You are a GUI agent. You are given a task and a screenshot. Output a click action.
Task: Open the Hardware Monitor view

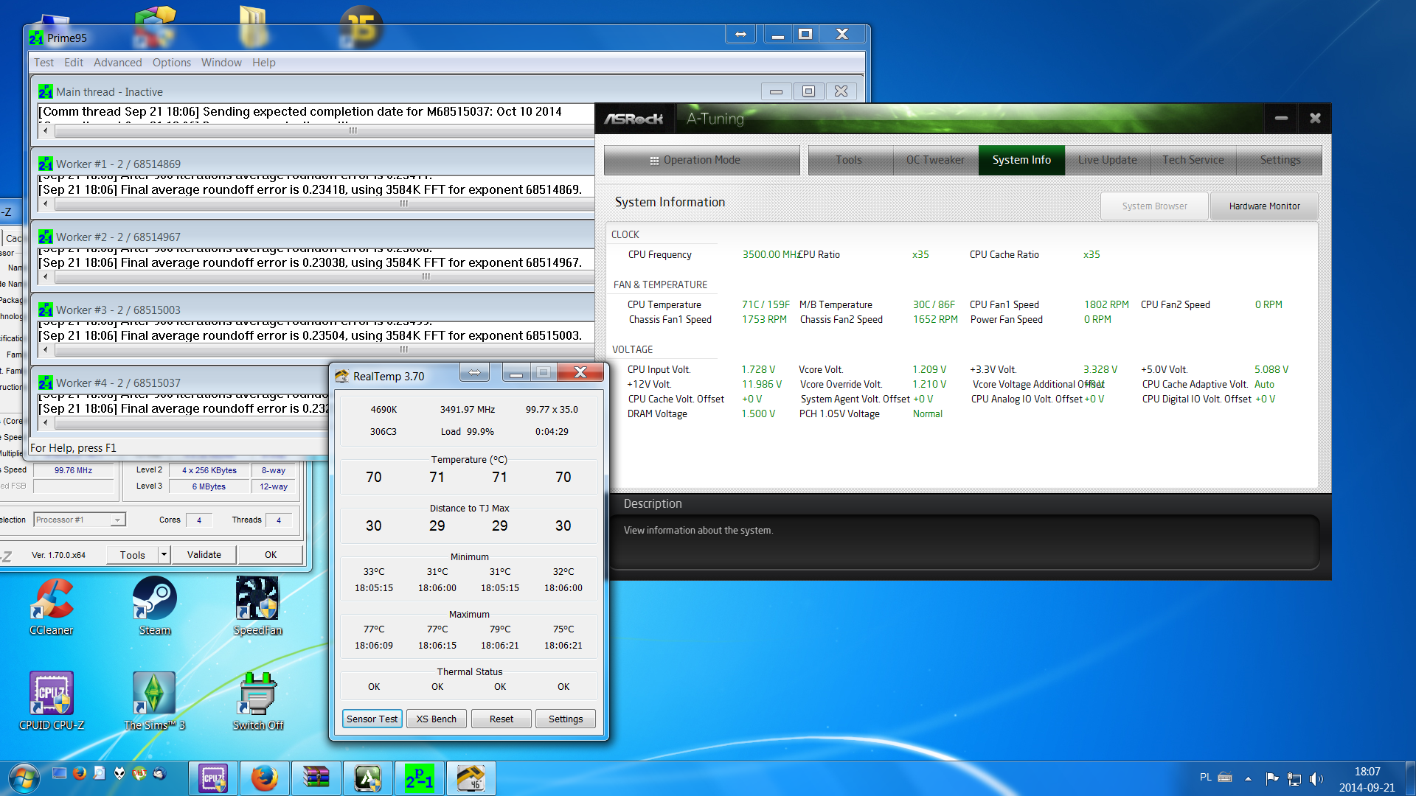tap(1264, 206)
